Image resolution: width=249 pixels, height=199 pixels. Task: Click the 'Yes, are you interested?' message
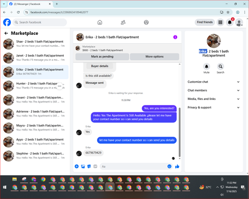coord(159,108)
